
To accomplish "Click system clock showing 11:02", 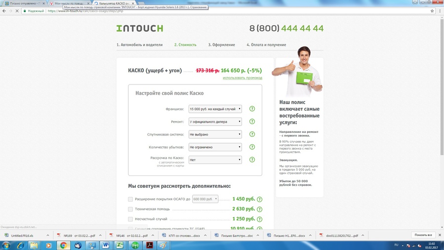I will (x=432, y=246).
